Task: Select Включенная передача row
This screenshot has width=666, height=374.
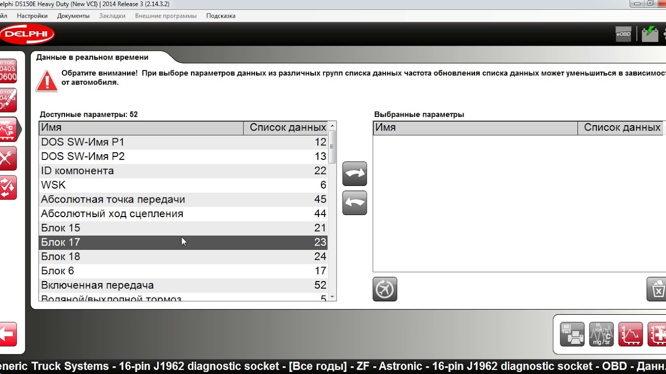Action: (x=184, y=285)
